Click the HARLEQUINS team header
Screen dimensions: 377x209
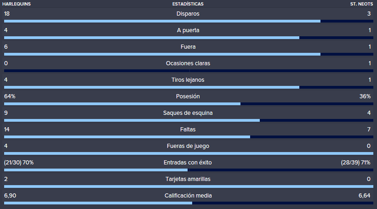pos(17,4)
